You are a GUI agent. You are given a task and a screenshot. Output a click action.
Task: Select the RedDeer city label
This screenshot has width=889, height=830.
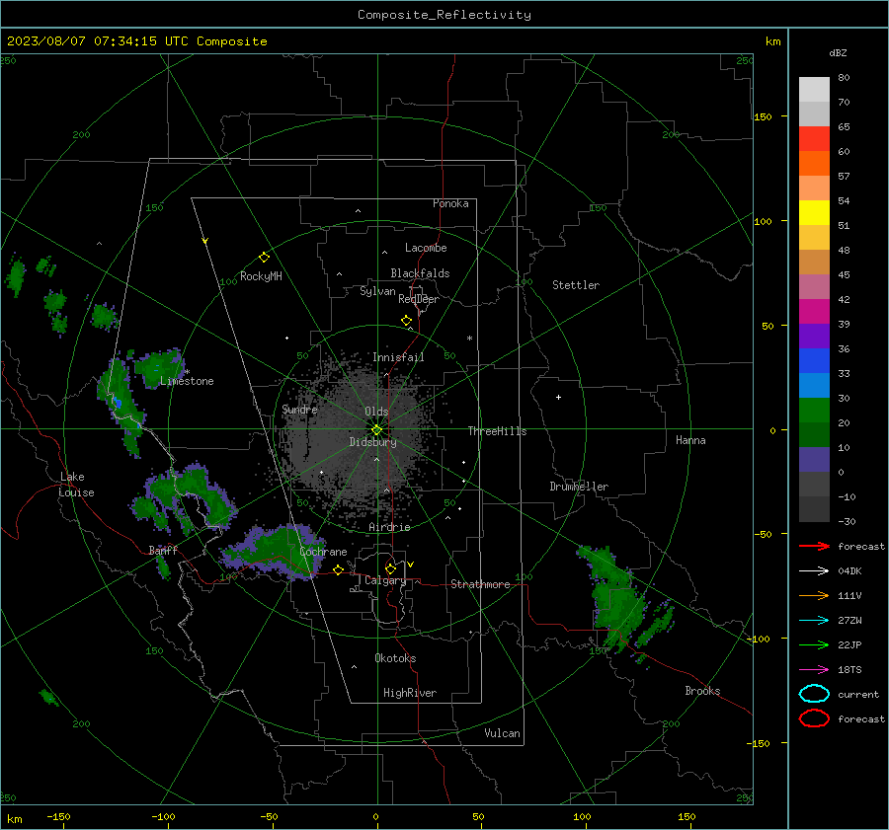(419, 299)
